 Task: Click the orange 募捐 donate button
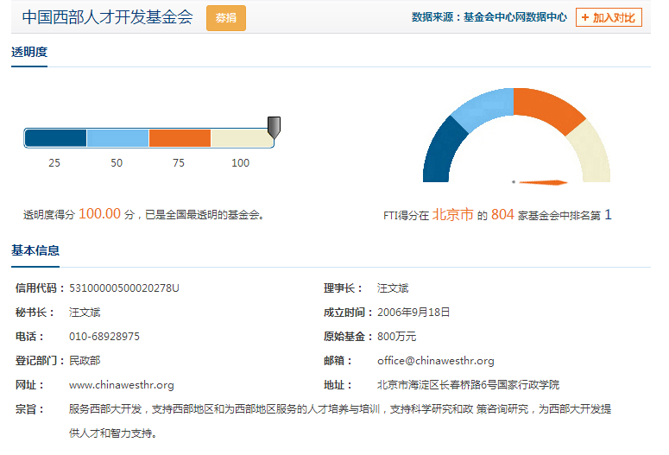pyautogui.click(x=225, y=18)
